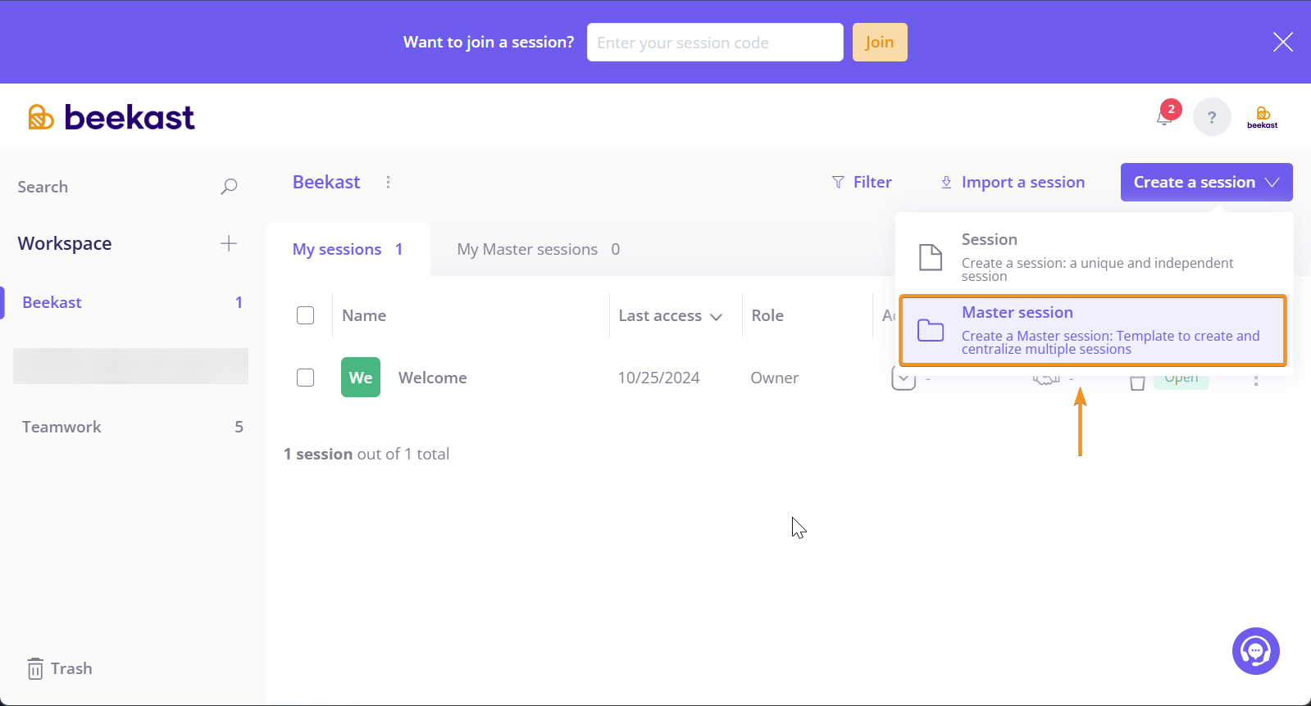
Task: Click the blurred workspace item in sidebar
Action: (130, 365)
